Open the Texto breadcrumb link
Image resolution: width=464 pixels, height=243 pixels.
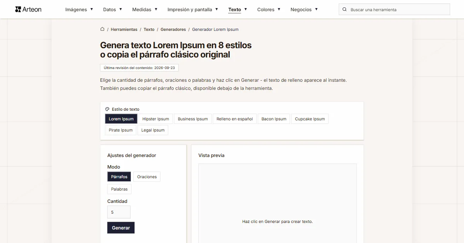tap(149, 29)
